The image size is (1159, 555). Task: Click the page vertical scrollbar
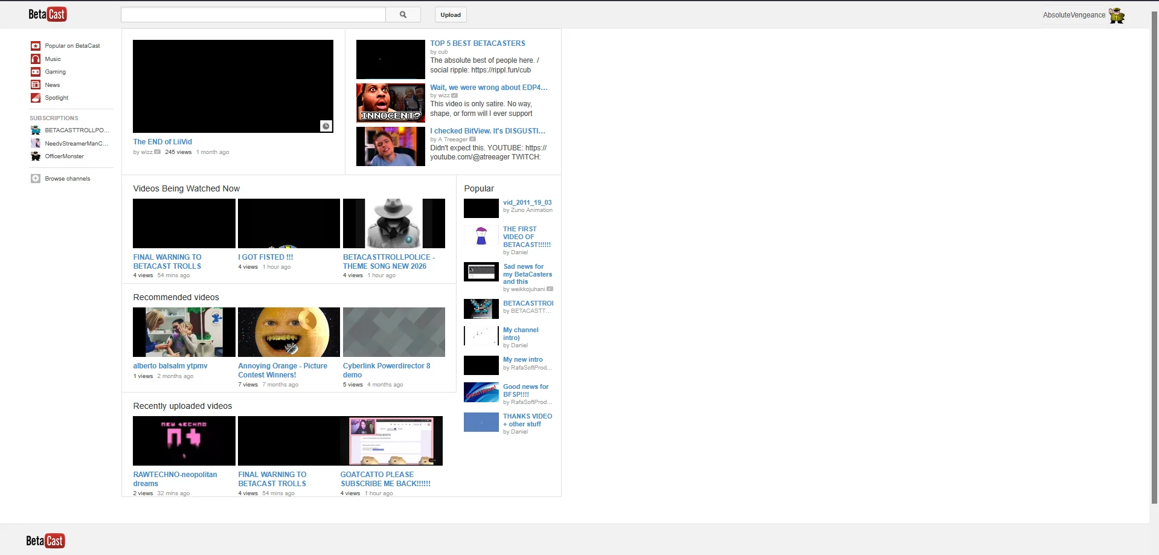point(1154,258)
